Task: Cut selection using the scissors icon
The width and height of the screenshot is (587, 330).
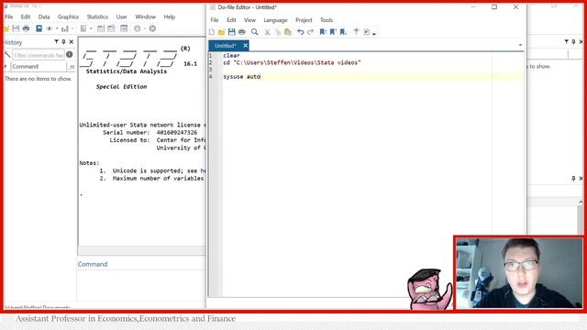Action: pos(267,32)
